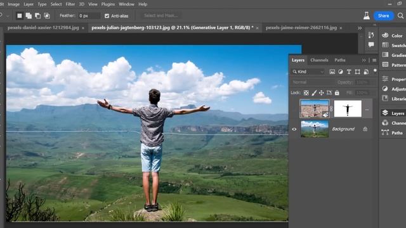The width and height of the screenshot is (406, 228).
Task: Select the Background layer thumbnail
Action: pyautogui.click(x=315, y=129)
